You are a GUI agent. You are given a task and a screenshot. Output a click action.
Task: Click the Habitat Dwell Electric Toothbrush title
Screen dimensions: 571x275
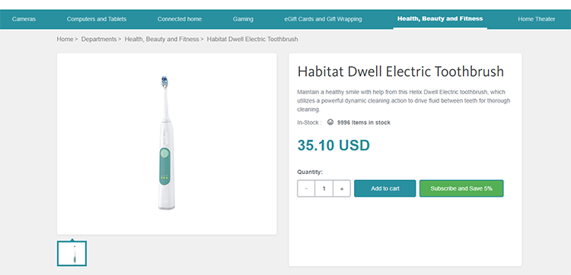coord(400,71)
